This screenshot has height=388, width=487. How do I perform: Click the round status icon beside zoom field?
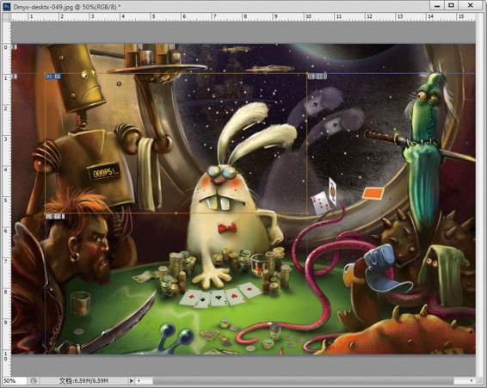pyautogui.click(x=34, y=380)
